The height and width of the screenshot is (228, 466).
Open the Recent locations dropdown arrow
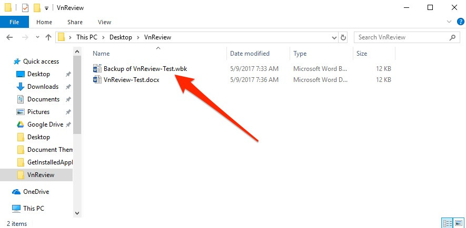pos(37,37)
